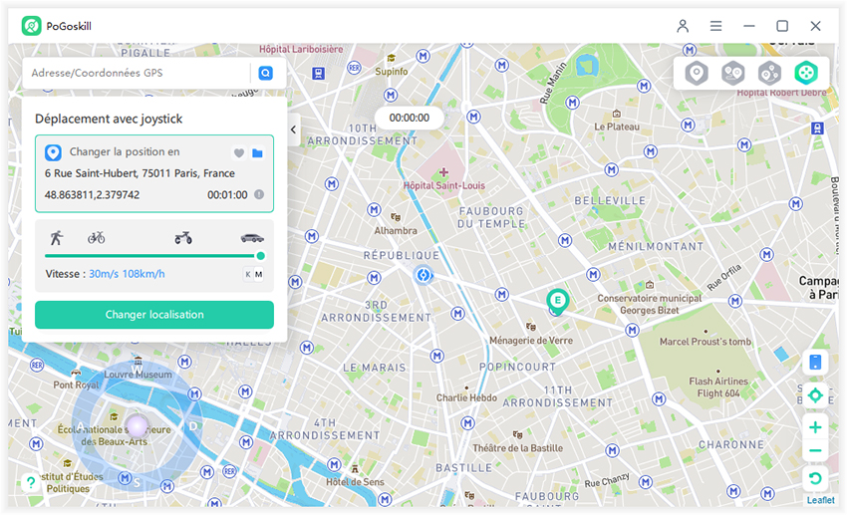The image size is (847, 515).
Task: Click the Supinfo map label
Action: 392,72
